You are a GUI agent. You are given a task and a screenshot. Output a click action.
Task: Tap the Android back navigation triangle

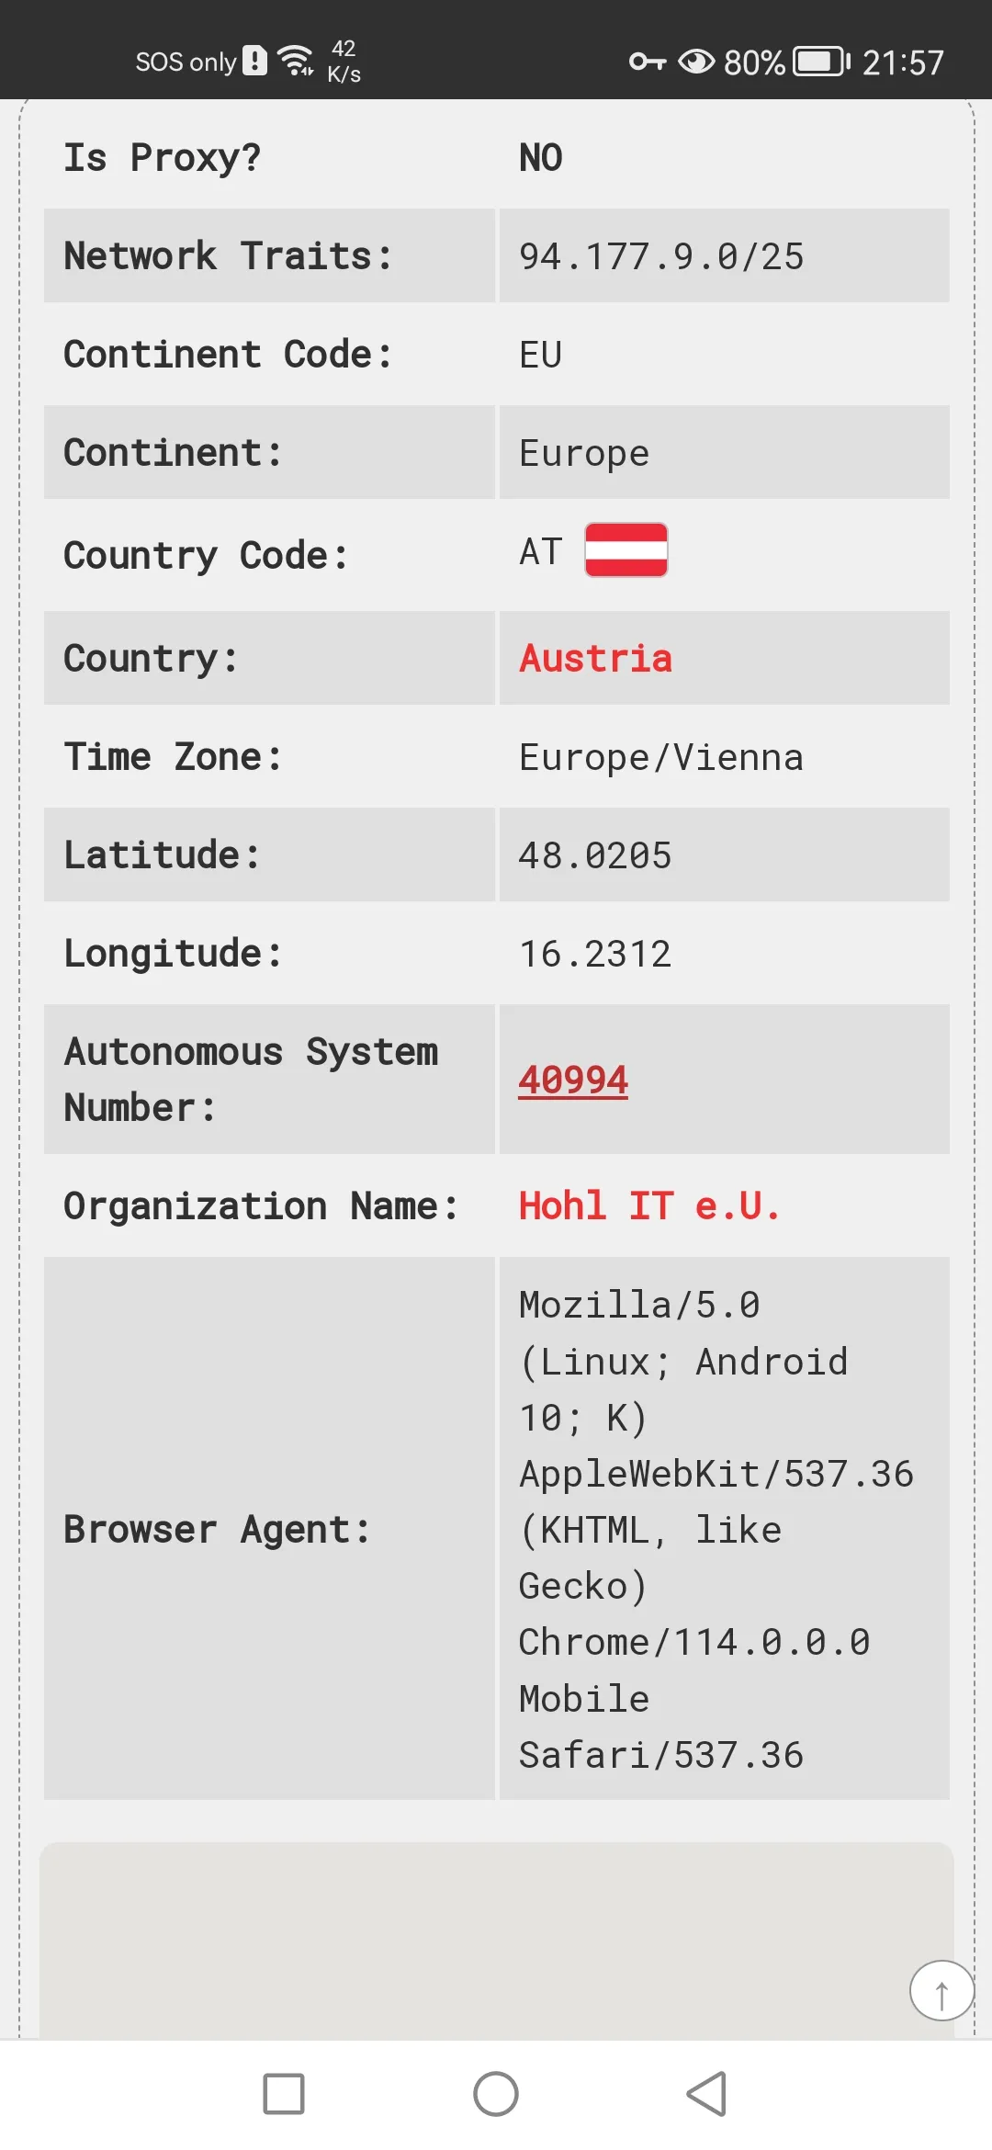706,2094
